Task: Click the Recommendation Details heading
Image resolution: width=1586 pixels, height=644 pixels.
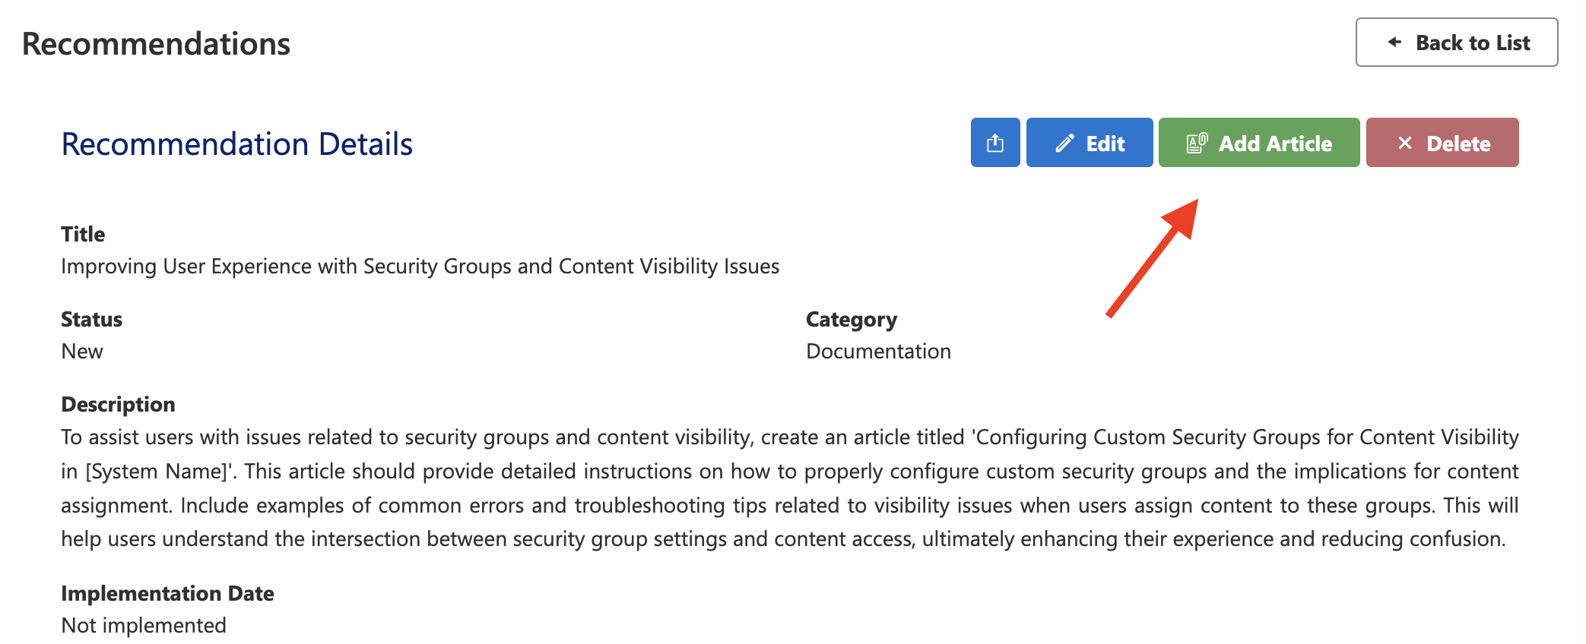Action: 236,144
